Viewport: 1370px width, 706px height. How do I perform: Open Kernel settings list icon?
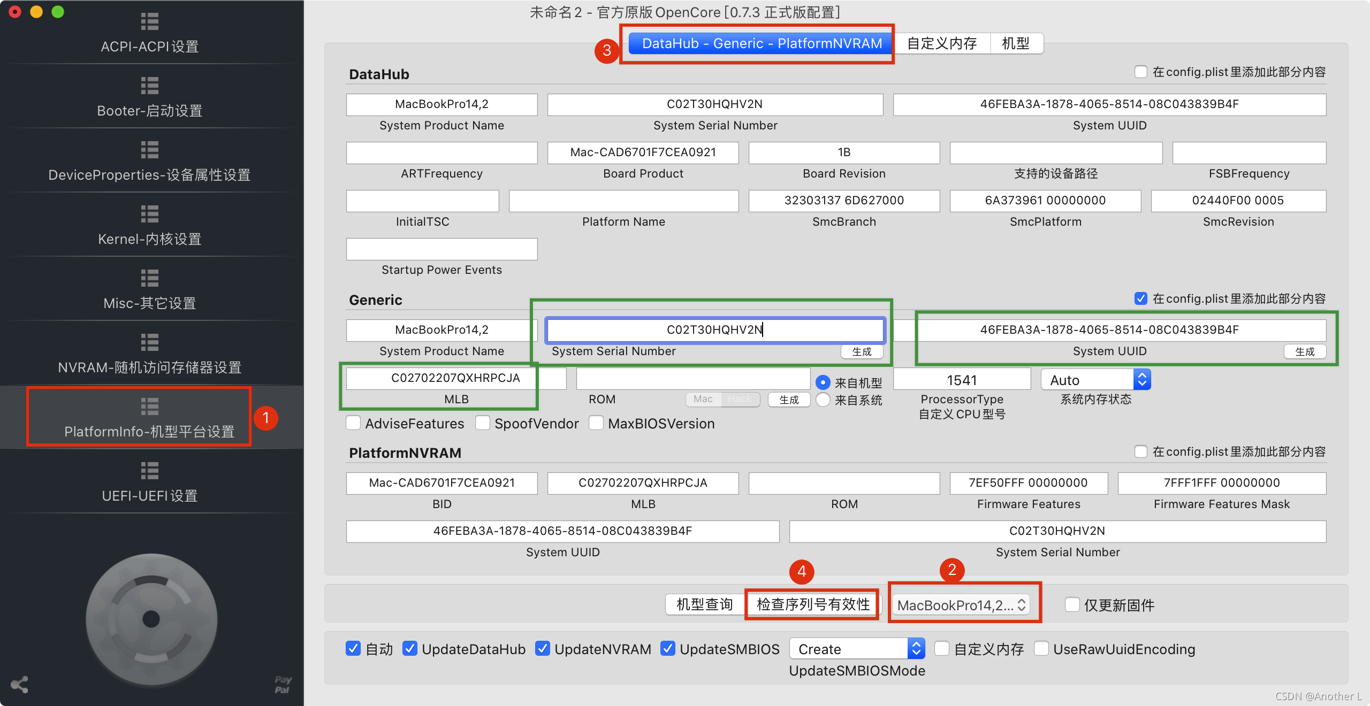tap(150, 214)
